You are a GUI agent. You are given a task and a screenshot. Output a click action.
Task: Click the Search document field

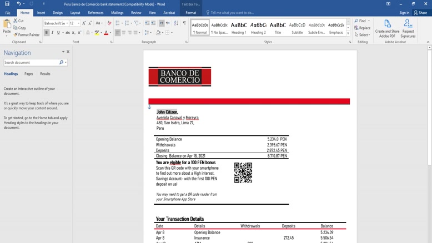tap(31, 63)
